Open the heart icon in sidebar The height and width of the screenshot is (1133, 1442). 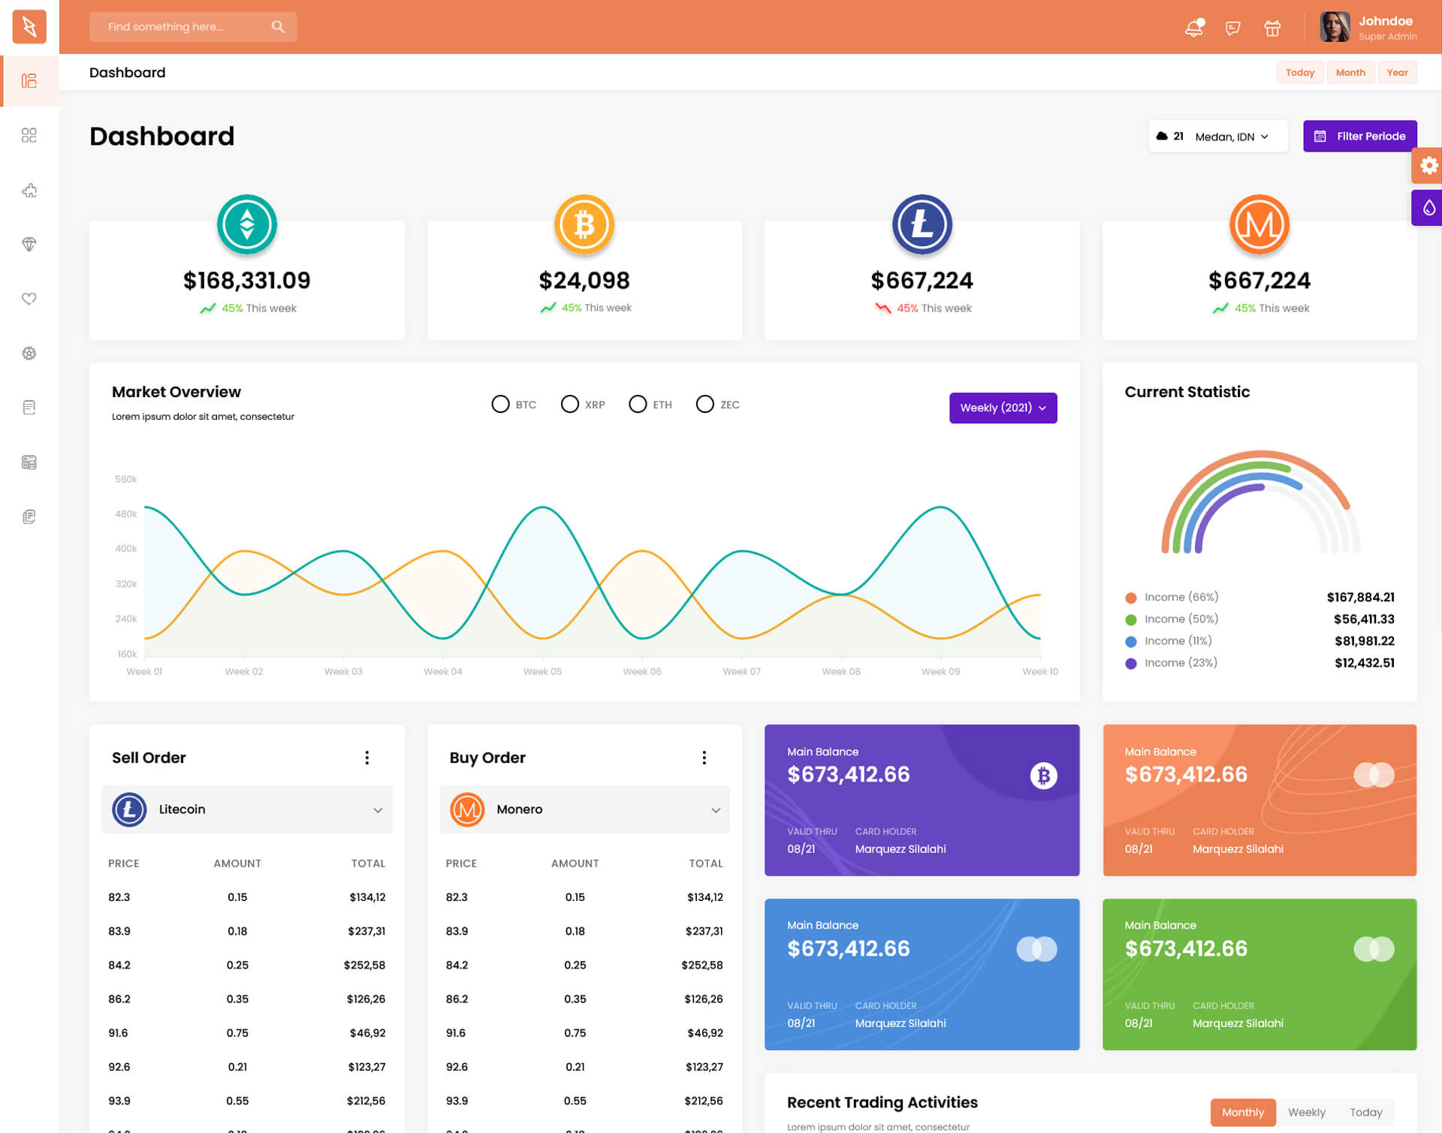pos(29,299)
